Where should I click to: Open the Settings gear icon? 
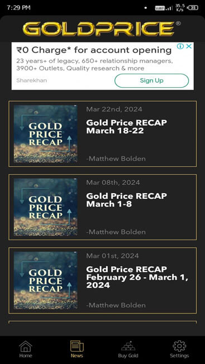click(x=179, y=346)
